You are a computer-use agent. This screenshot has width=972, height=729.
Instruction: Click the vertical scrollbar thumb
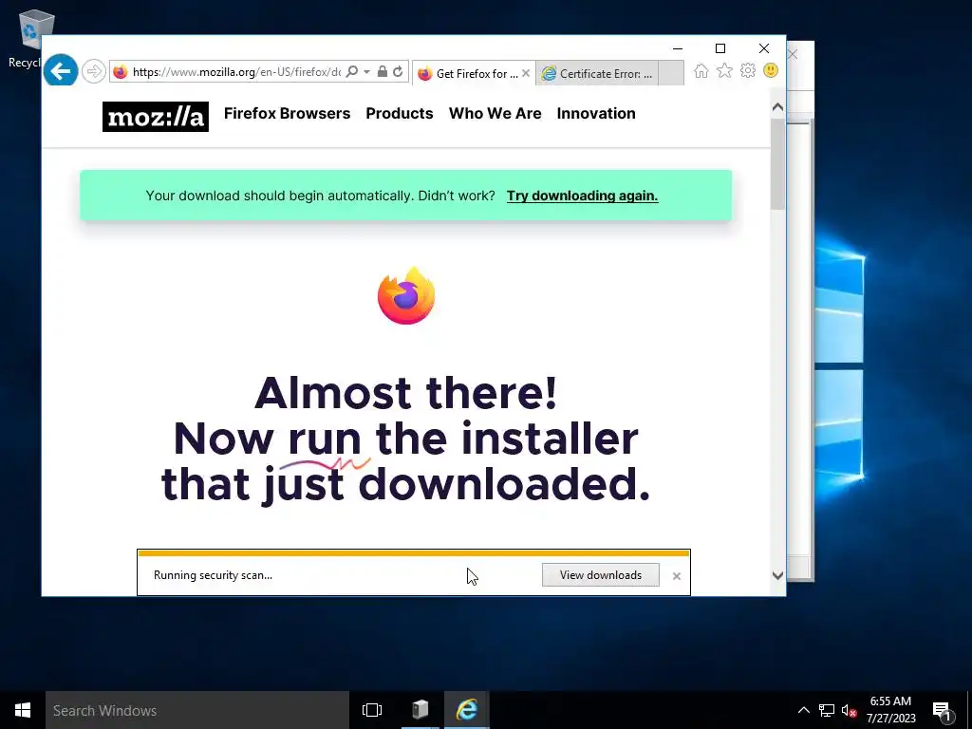778,164
